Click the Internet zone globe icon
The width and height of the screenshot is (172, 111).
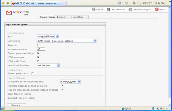123,109
